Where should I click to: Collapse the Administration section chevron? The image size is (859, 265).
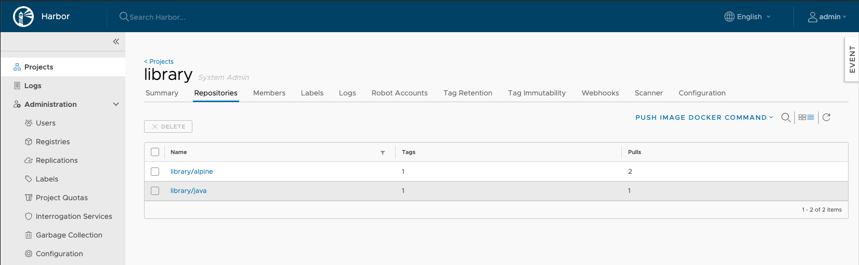(x=116, y=104)
